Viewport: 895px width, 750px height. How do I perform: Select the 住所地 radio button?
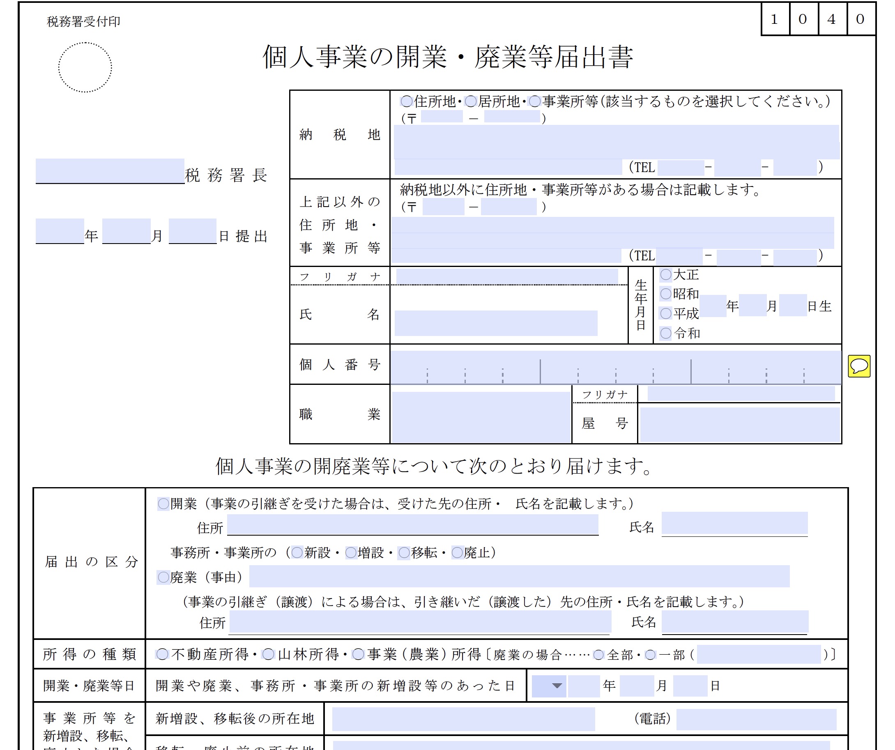tap(407, 101)
